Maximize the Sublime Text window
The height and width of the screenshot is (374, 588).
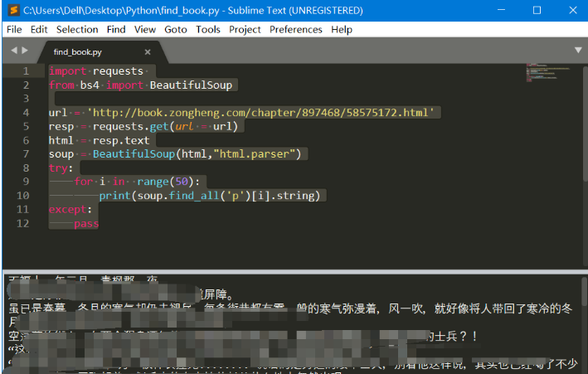(537, 10)
